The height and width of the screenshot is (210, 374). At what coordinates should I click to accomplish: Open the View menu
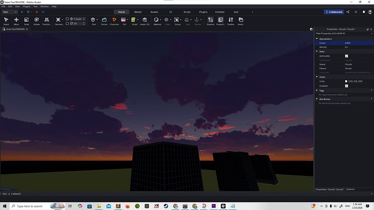click(x=17, y=6)
